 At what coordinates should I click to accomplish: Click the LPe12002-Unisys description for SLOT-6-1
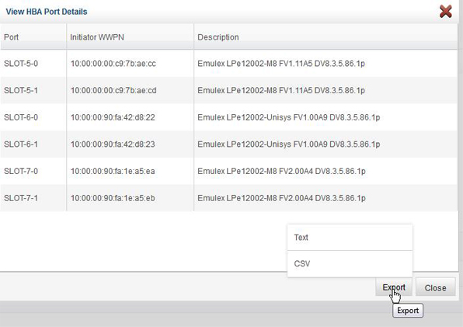point(288,144)
